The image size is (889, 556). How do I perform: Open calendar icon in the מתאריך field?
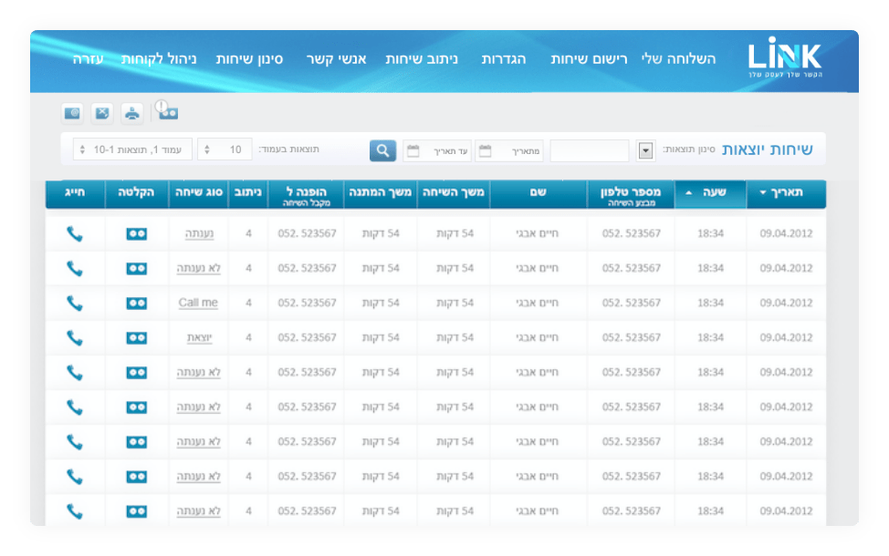point(484,150)
